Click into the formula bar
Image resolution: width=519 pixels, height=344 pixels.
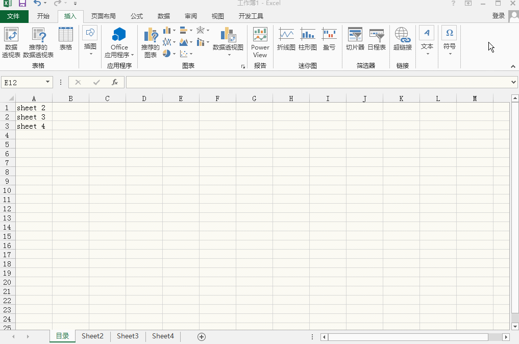(318, 82)
